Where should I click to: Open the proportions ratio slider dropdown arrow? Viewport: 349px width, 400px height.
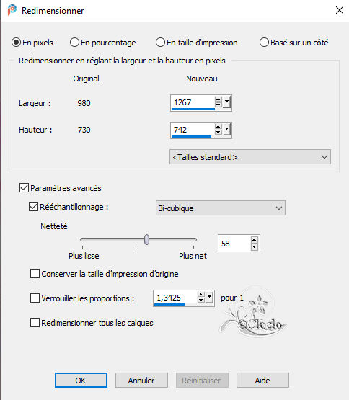pyautogui.click(x=209, y=297)
